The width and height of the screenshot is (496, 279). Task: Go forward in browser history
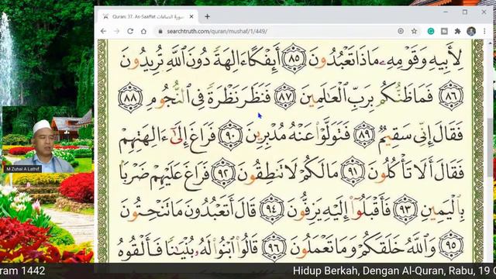pos(117,31)
